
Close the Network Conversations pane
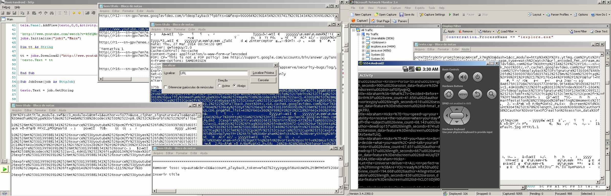coord(438,26)
